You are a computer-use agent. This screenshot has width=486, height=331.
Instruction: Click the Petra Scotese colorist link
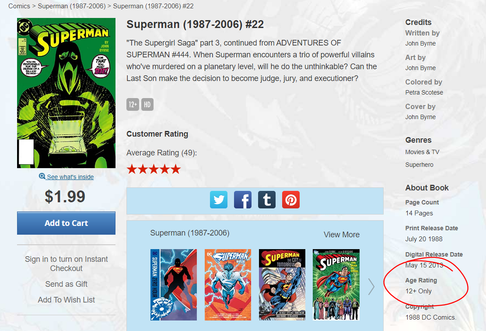click(424, 92)
